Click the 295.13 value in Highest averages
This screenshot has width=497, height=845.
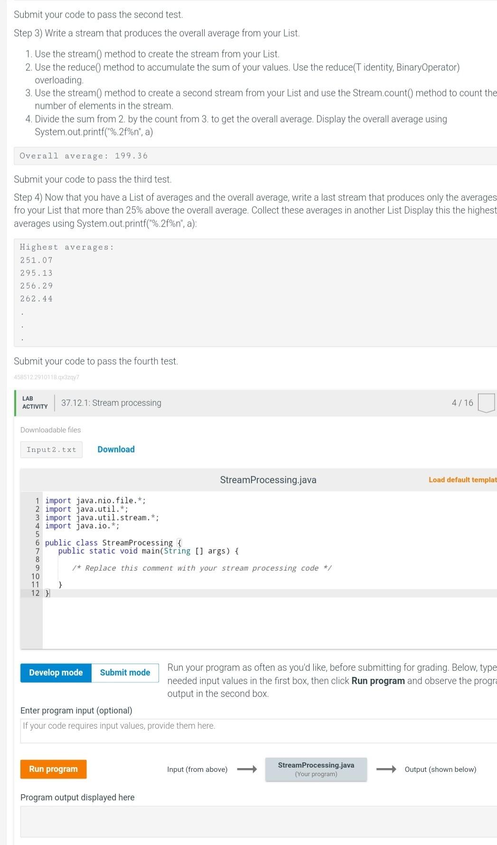pos(37,273)
